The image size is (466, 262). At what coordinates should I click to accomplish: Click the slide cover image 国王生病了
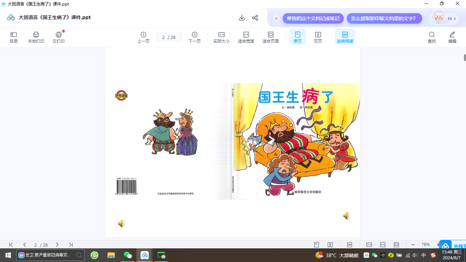click(232, 141)
